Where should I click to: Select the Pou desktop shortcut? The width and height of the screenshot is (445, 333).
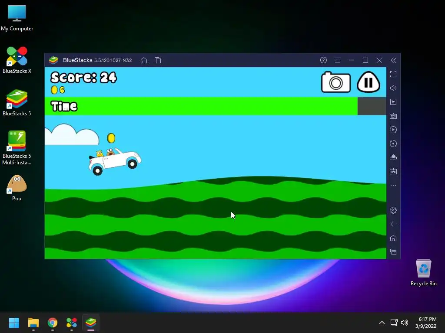[x=17, y=188]
